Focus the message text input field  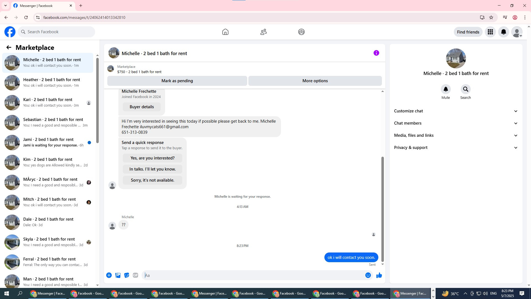click(253, 275)
